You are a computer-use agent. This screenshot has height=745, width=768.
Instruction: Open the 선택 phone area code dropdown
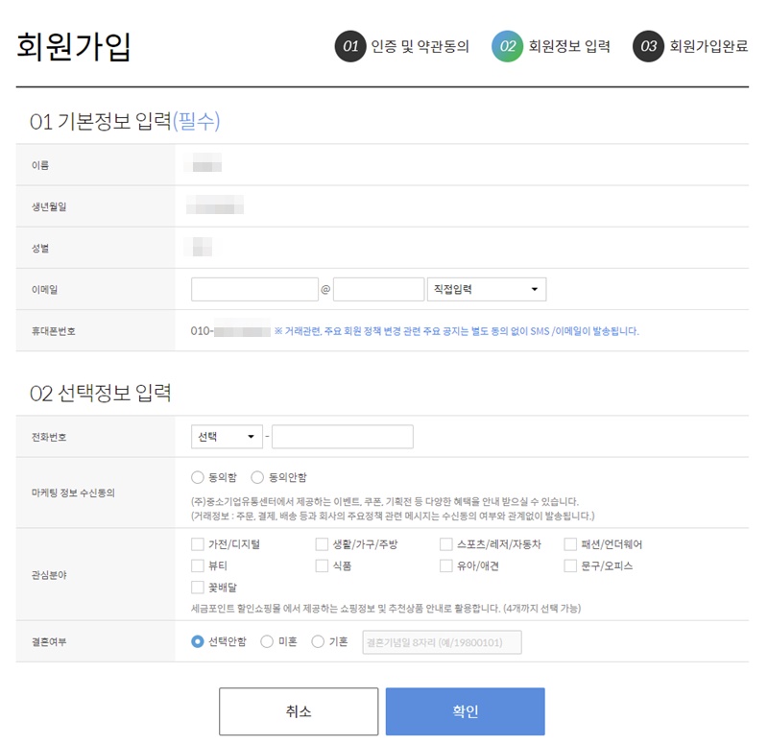pos(227,437)
